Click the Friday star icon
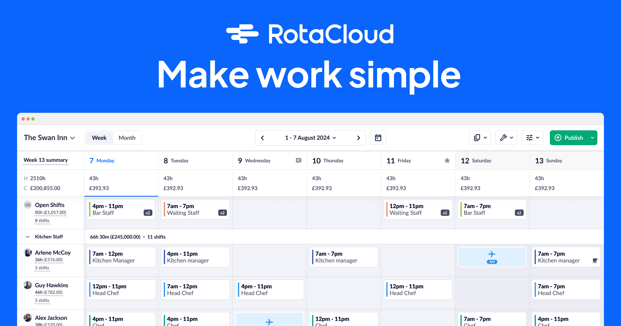The image size is (621, 326). [x=447, y=161]
